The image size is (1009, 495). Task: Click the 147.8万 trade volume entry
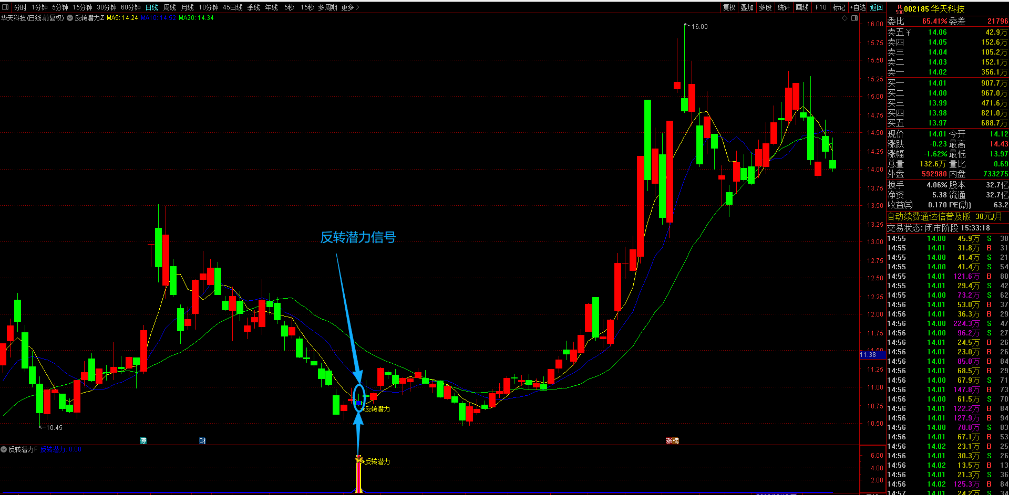click(966, 389)
